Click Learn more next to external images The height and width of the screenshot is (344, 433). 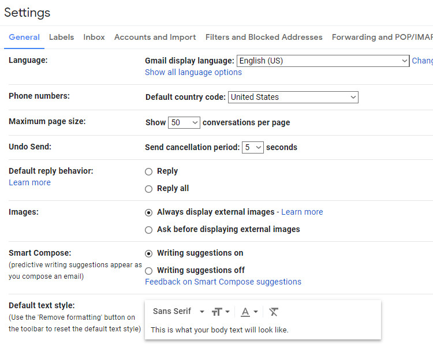(x=302, y=212)
